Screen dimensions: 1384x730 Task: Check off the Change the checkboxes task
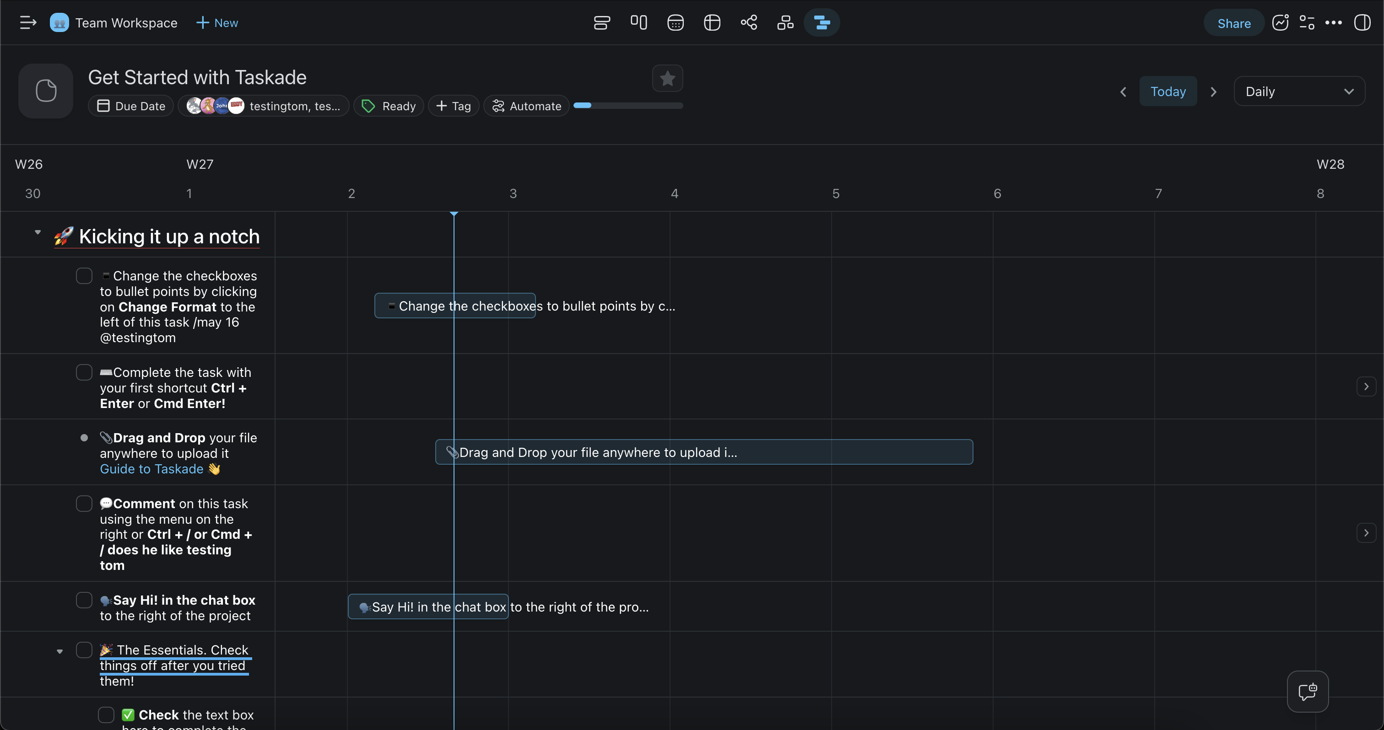coord(84,276)
